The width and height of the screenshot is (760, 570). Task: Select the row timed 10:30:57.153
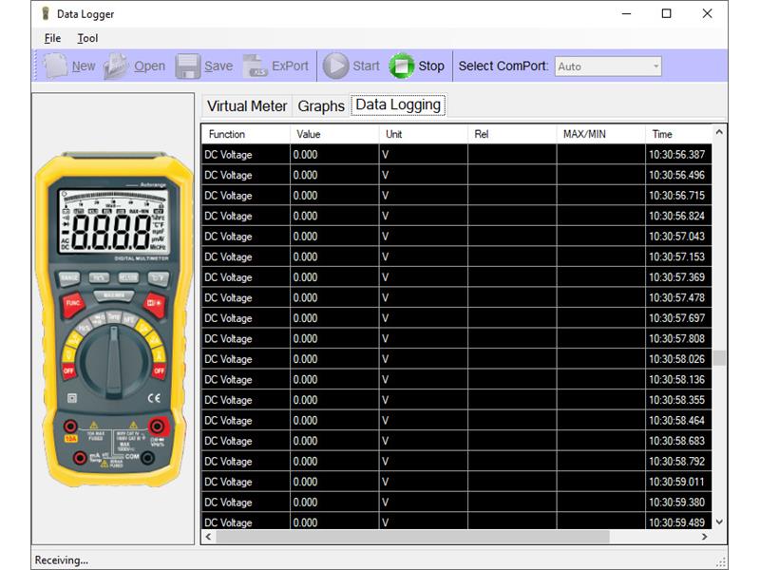[x=457, y=256]
